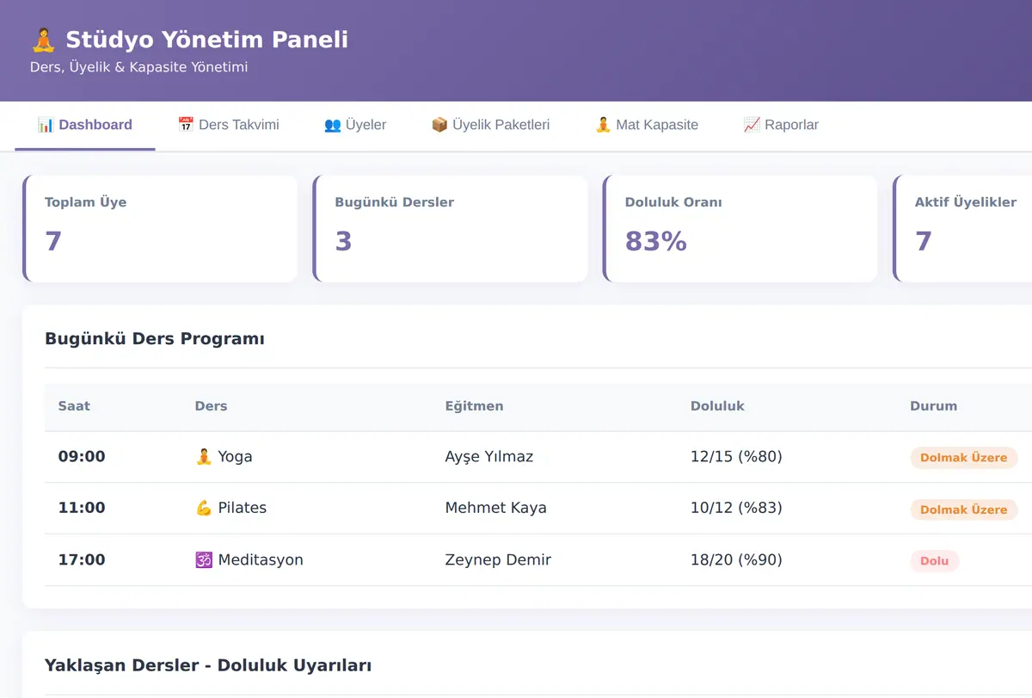The width and height of the screenshot is (1032, 698).
Task: Click the Eğitmen column header
Action: pyautogui.click(x=474, y=406)
